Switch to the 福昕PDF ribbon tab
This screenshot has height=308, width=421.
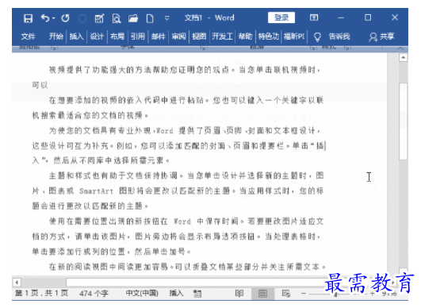coord(294,37)
